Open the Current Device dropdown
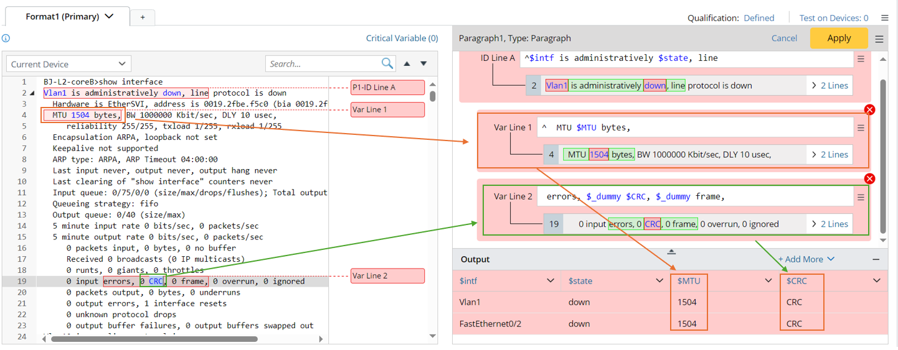 [69, 64]
